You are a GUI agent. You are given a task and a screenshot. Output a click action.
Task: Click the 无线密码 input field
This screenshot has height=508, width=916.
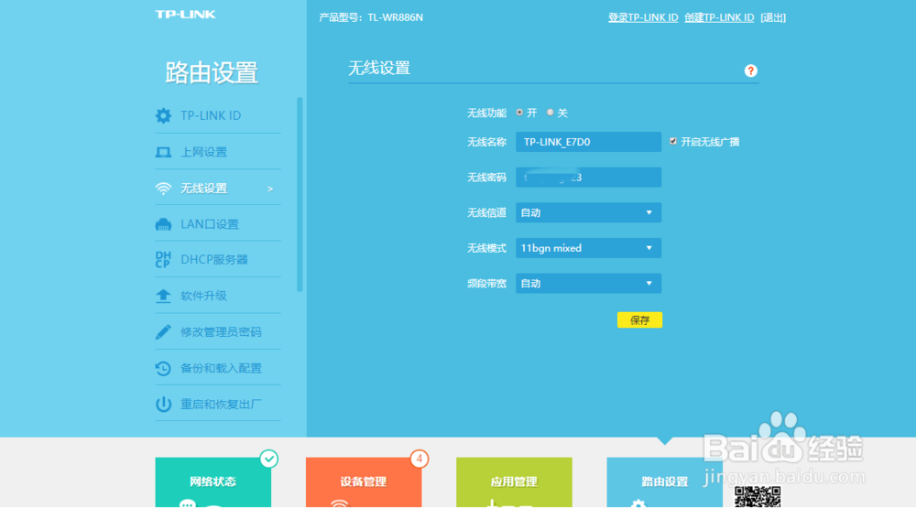[x=588, y=178]
